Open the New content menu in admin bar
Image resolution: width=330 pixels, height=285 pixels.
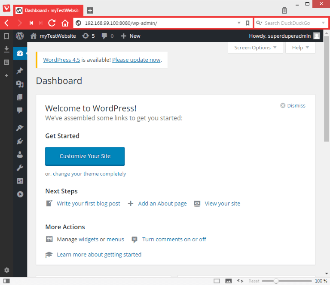tap(131, 36)
